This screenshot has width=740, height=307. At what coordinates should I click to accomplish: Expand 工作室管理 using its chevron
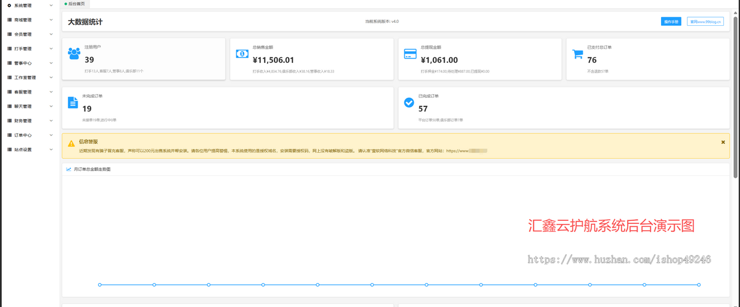pos(51,78)
